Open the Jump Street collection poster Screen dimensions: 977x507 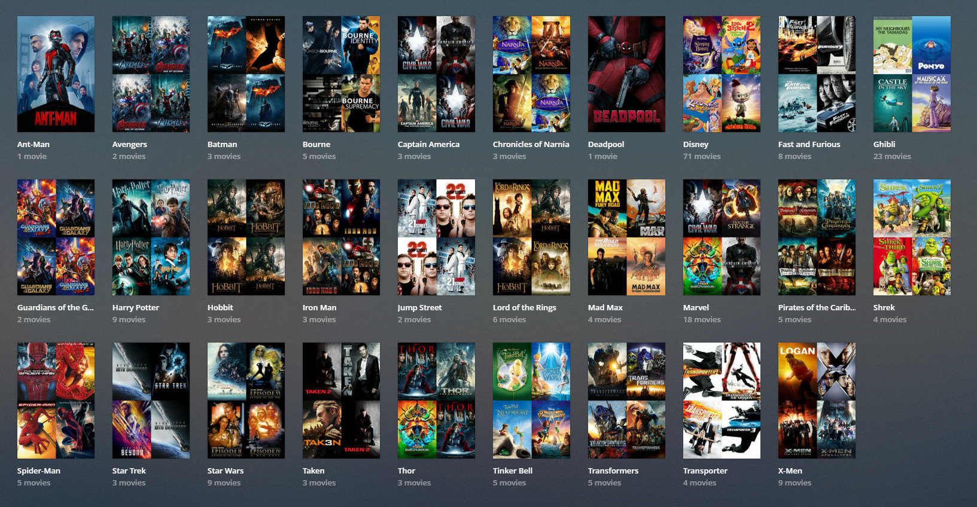point(436,237)
